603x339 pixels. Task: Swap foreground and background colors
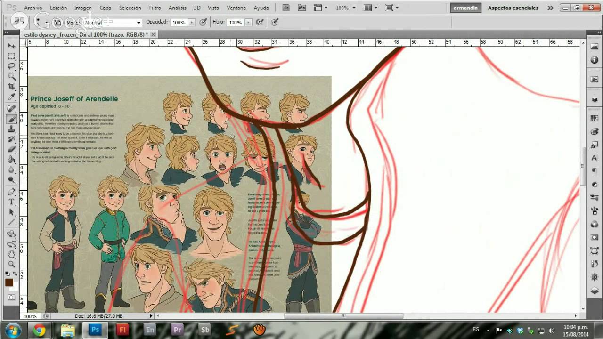[16, 274]
